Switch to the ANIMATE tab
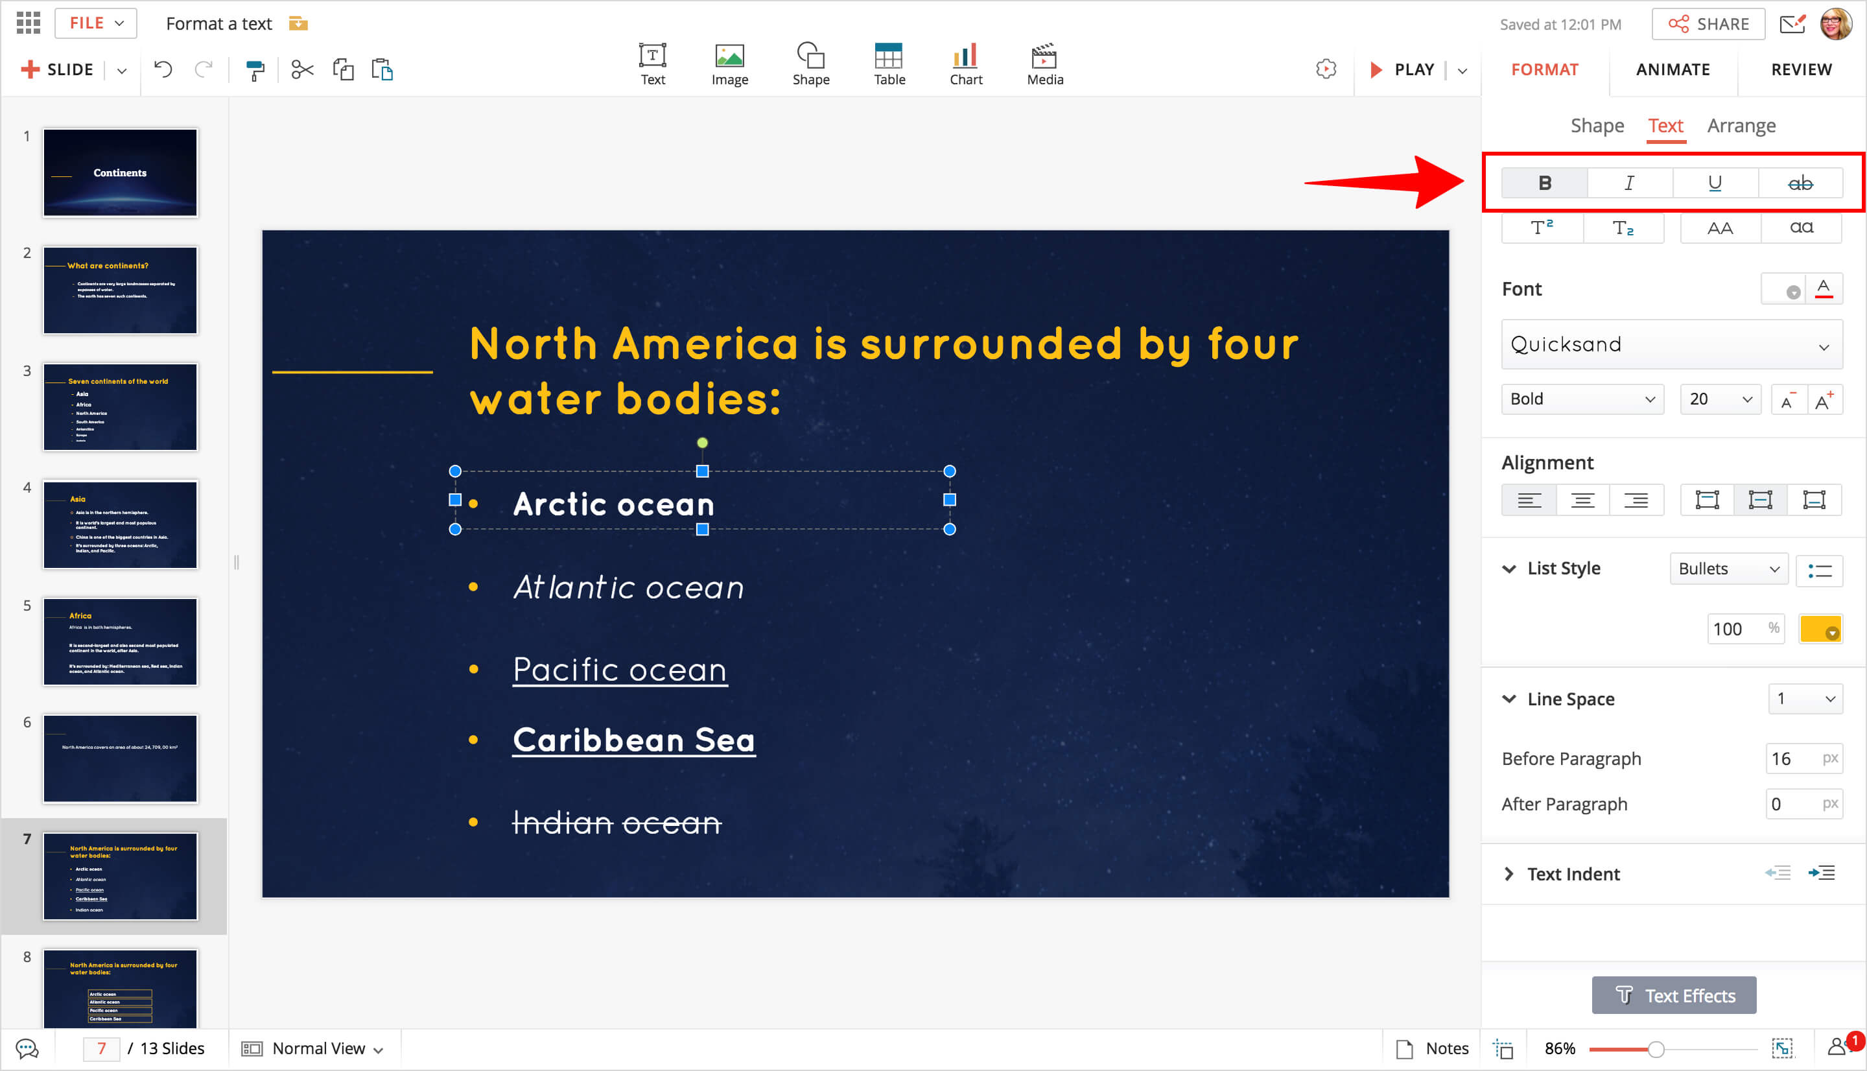 pyautogui.click(x=1672, y=70)
